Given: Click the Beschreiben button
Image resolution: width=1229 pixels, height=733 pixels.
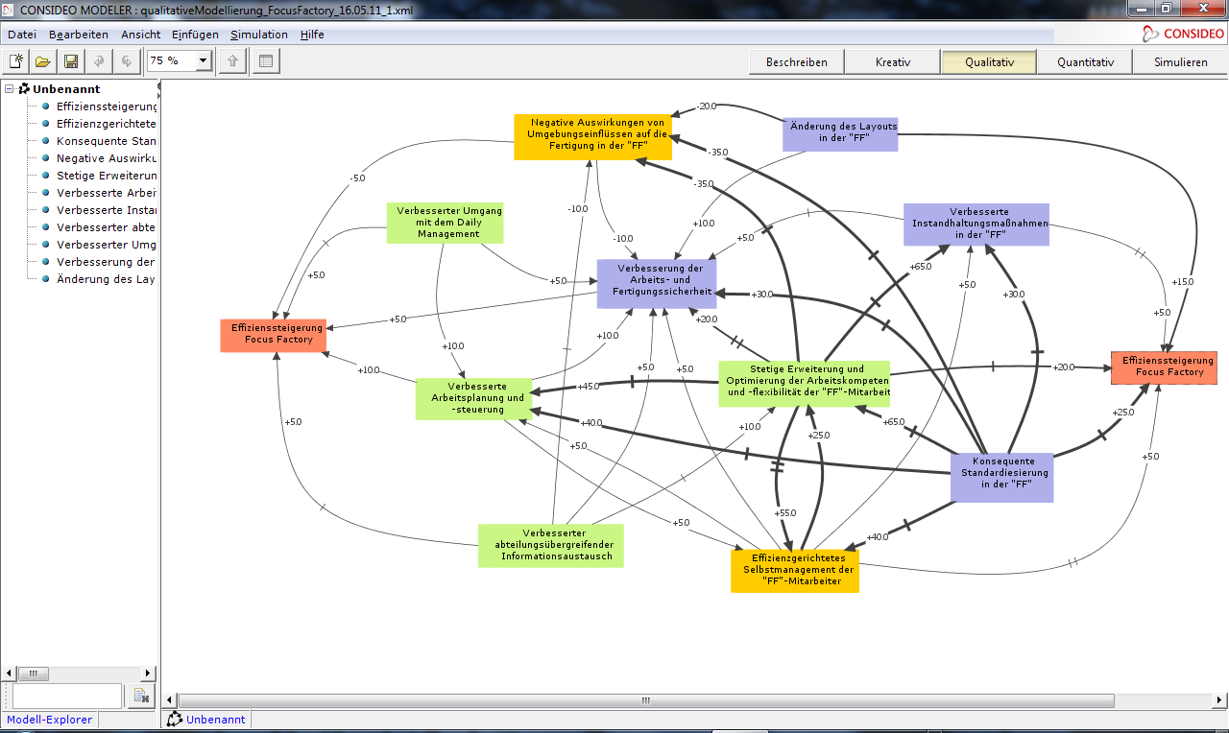Looking at the screenshot, I should pos(796,62).
